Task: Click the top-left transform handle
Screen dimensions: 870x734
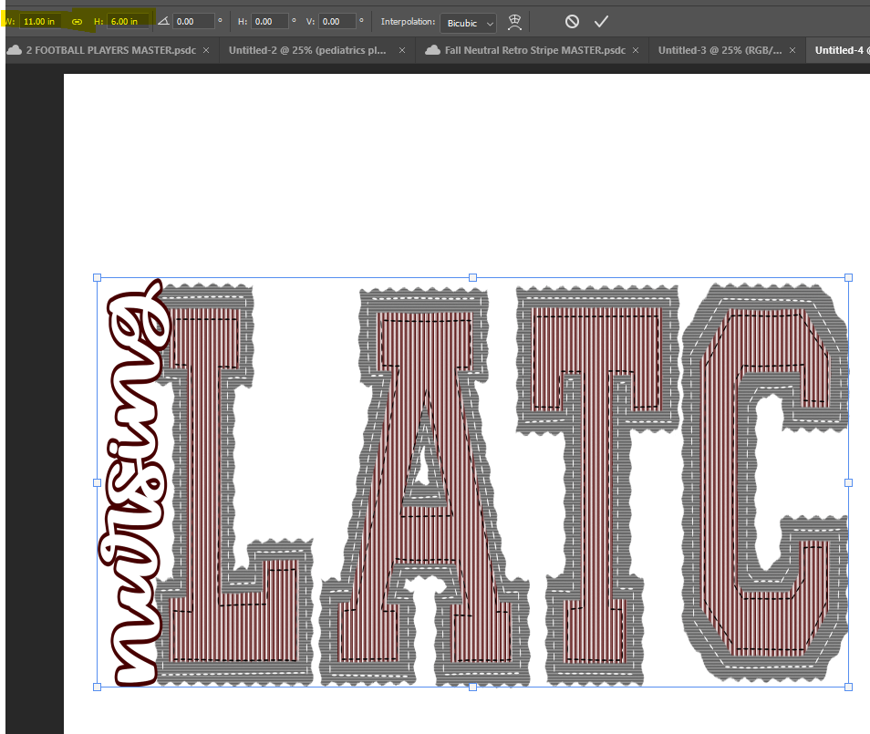Action: pos(97,277)
